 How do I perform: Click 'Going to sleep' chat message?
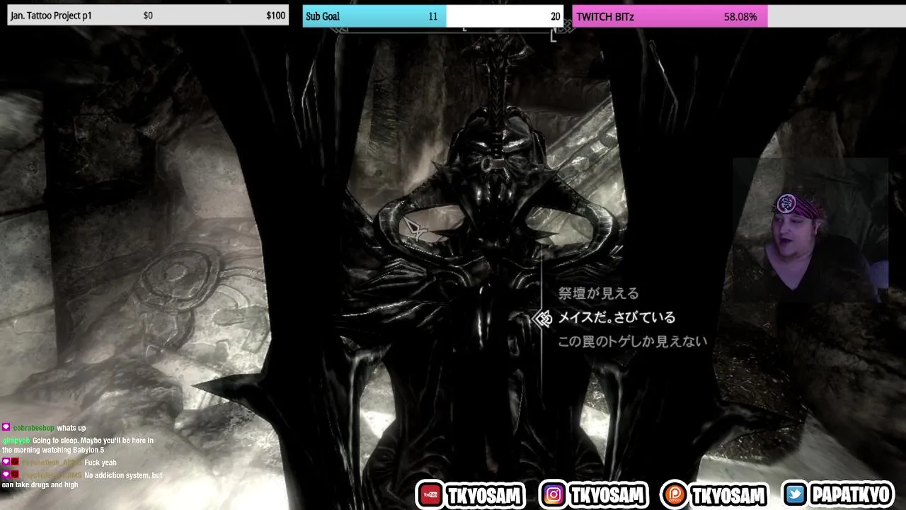78,445
